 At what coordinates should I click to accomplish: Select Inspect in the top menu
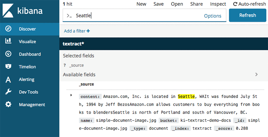(x=218, y=4)
